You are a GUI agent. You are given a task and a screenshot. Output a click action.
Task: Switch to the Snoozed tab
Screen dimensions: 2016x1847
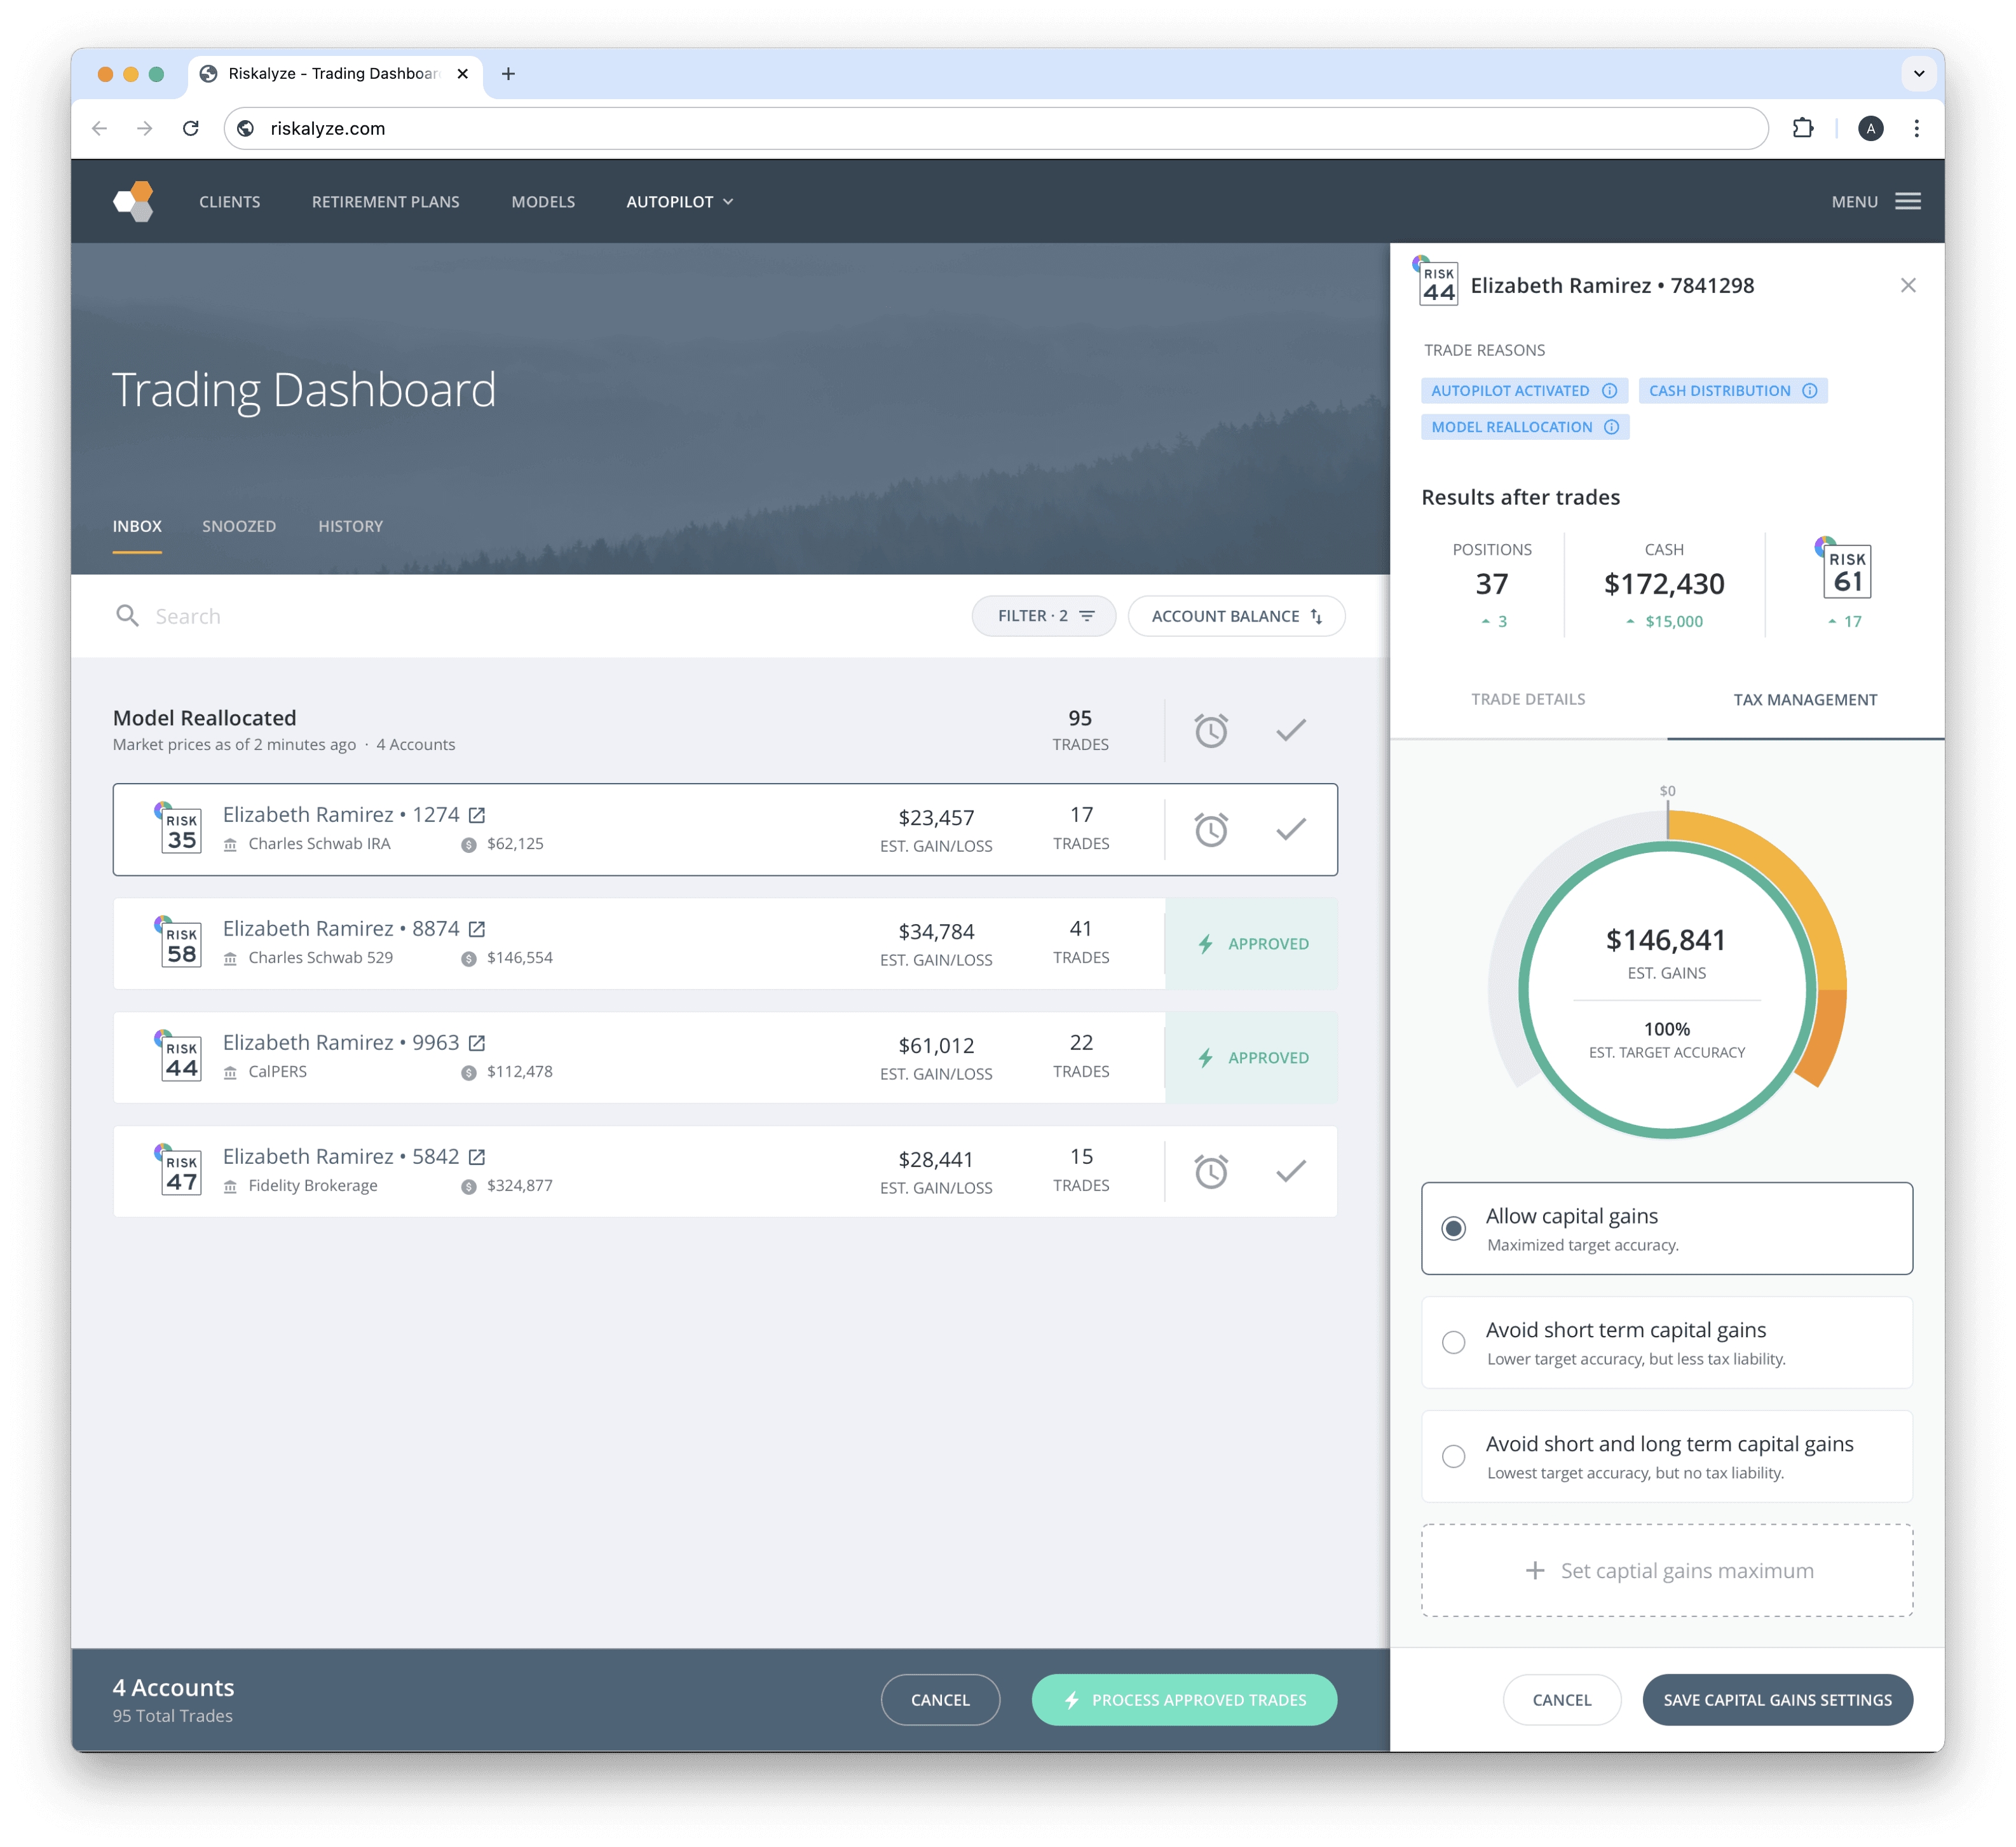[x=239, y=526]
